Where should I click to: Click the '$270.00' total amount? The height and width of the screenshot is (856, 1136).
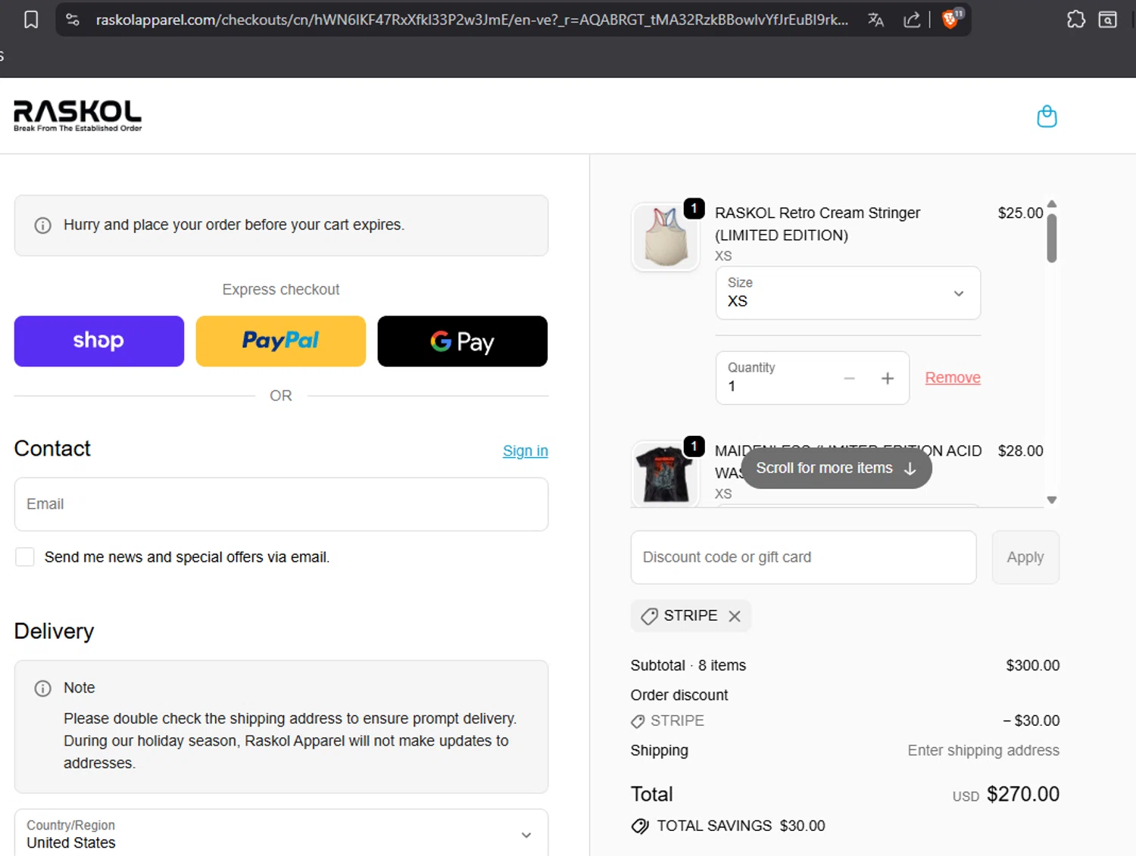point(1023,795)
